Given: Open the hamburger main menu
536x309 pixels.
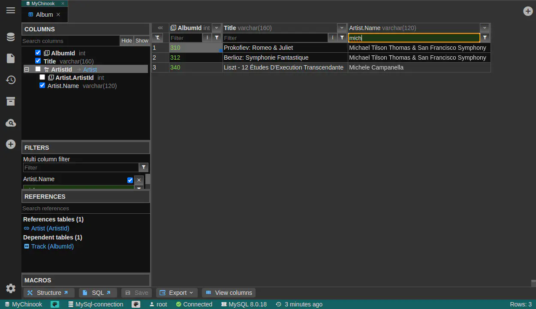Looking at the screenshot, I should point(11,10).
